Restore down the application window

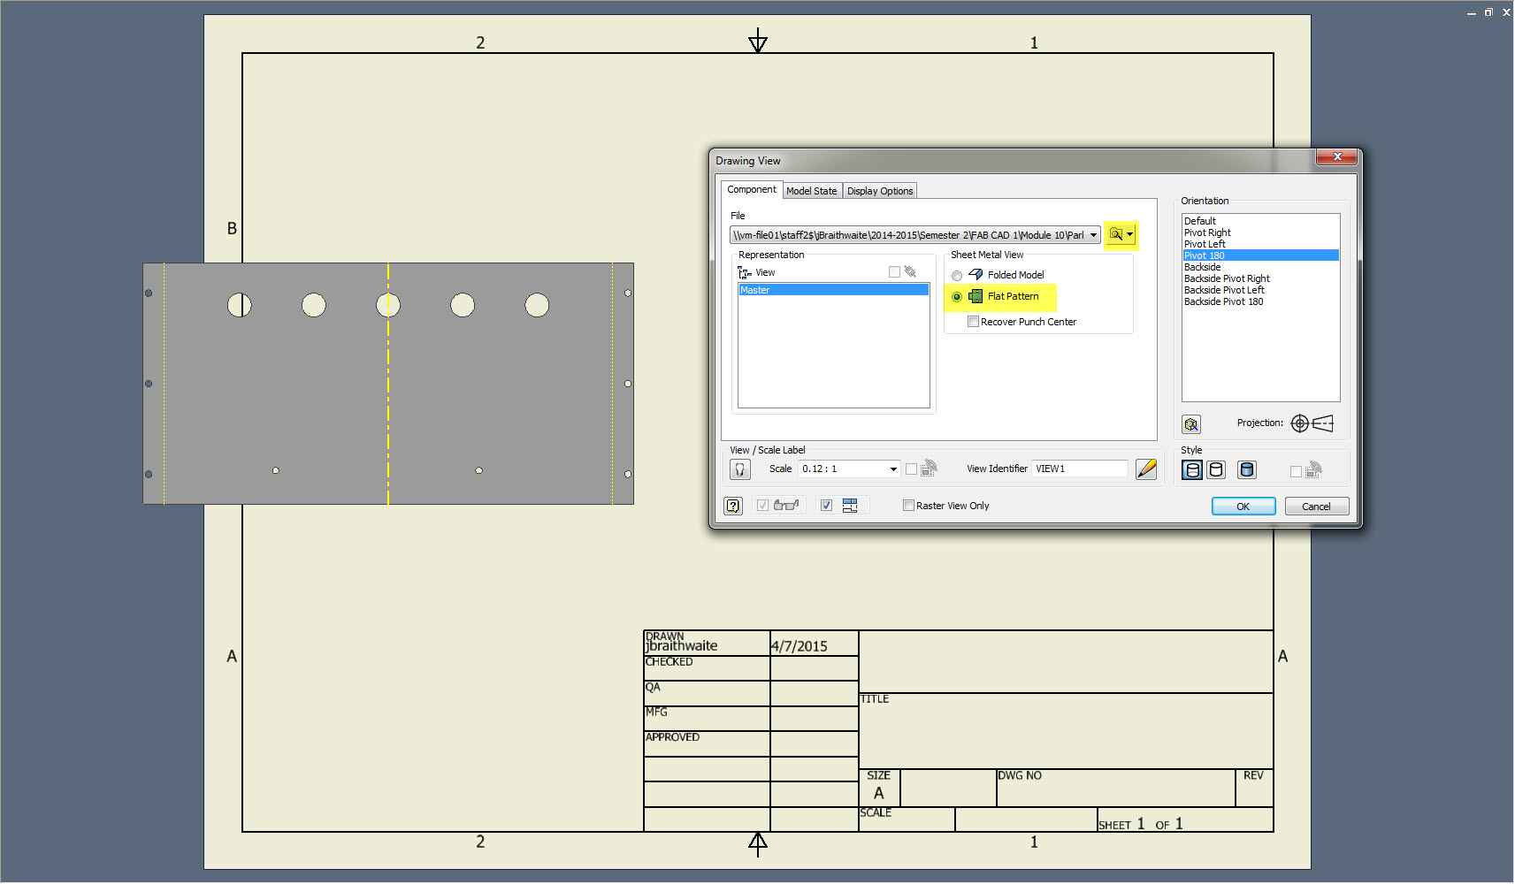pos(1488,12)
